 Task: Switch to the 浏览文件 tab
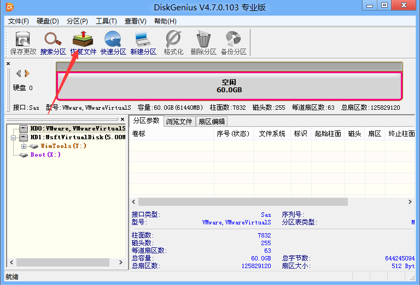[x=179, y=121]
